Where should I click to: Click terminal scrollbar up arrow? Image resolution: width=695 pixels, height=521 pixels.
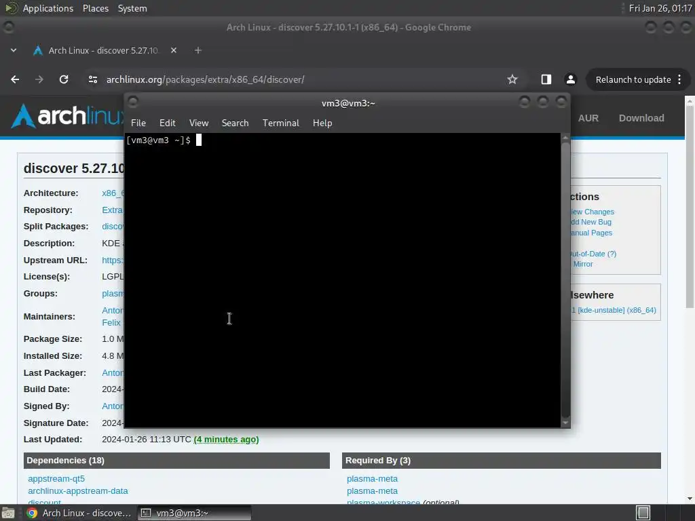pos(565,138)
